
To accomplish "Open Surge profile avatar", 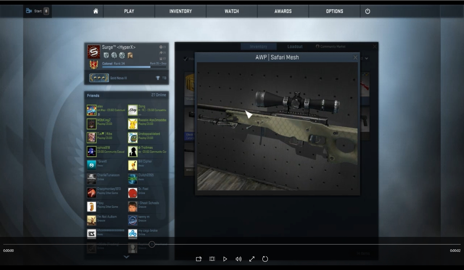I will tap(94, 52).
